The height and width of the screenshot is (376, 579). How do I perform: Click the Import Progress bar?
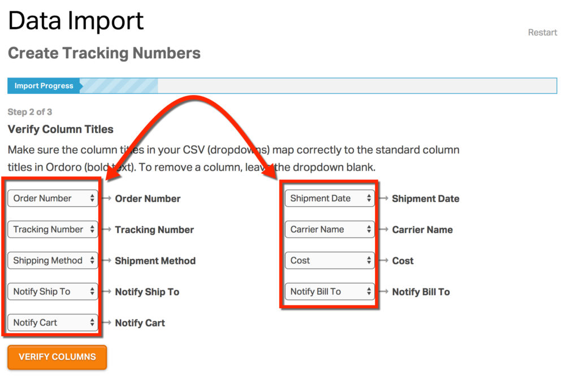282,86
